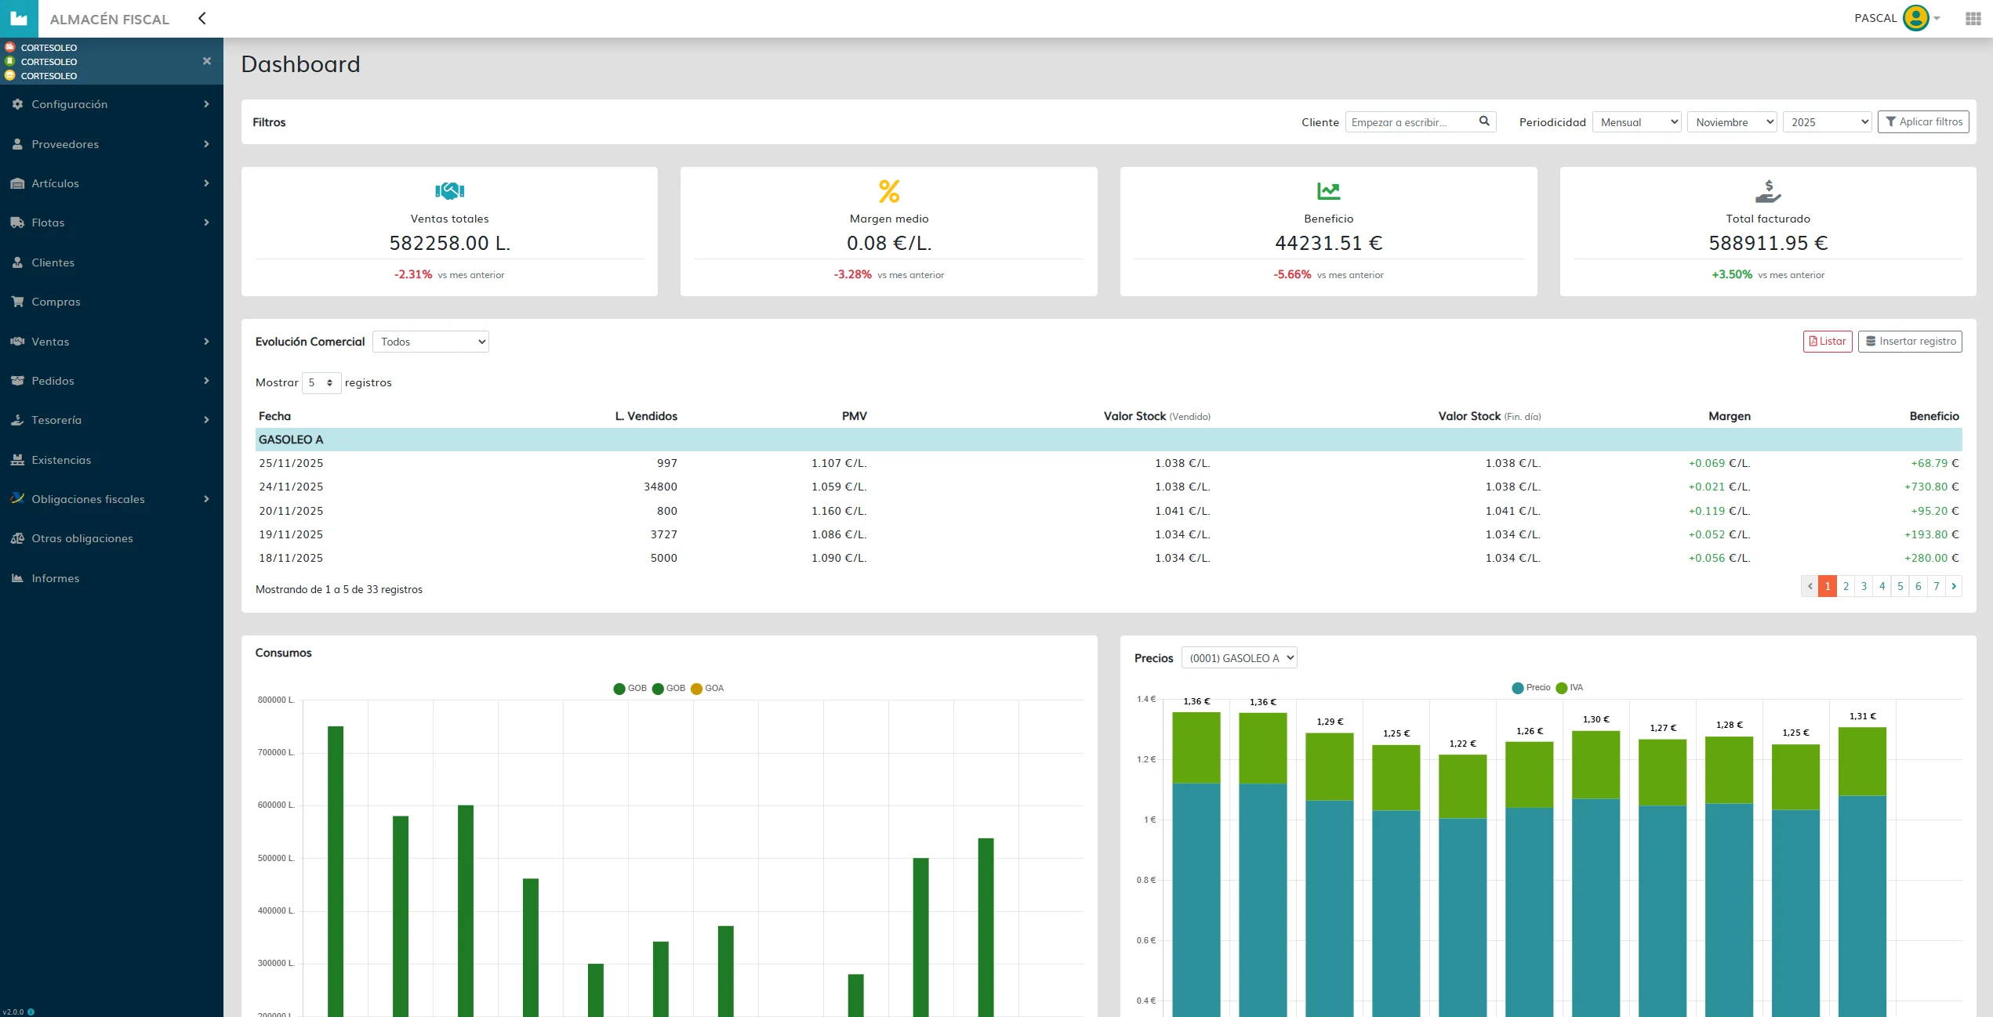The image size is (1993, 1017).
Task: Click the Almacén Fiscal logo icon
Action: [19, 18]
